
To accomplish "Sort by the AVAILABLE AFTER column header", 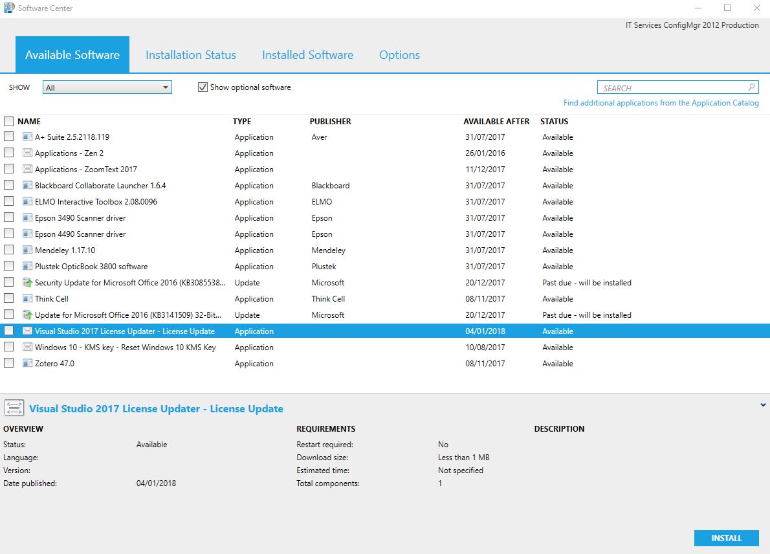I will 496,121.
